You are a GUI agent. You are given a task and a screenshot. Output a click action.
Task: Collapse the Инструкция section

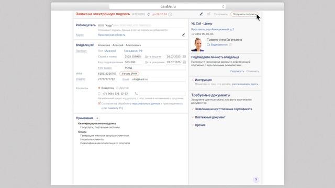(x=193, y=80)
